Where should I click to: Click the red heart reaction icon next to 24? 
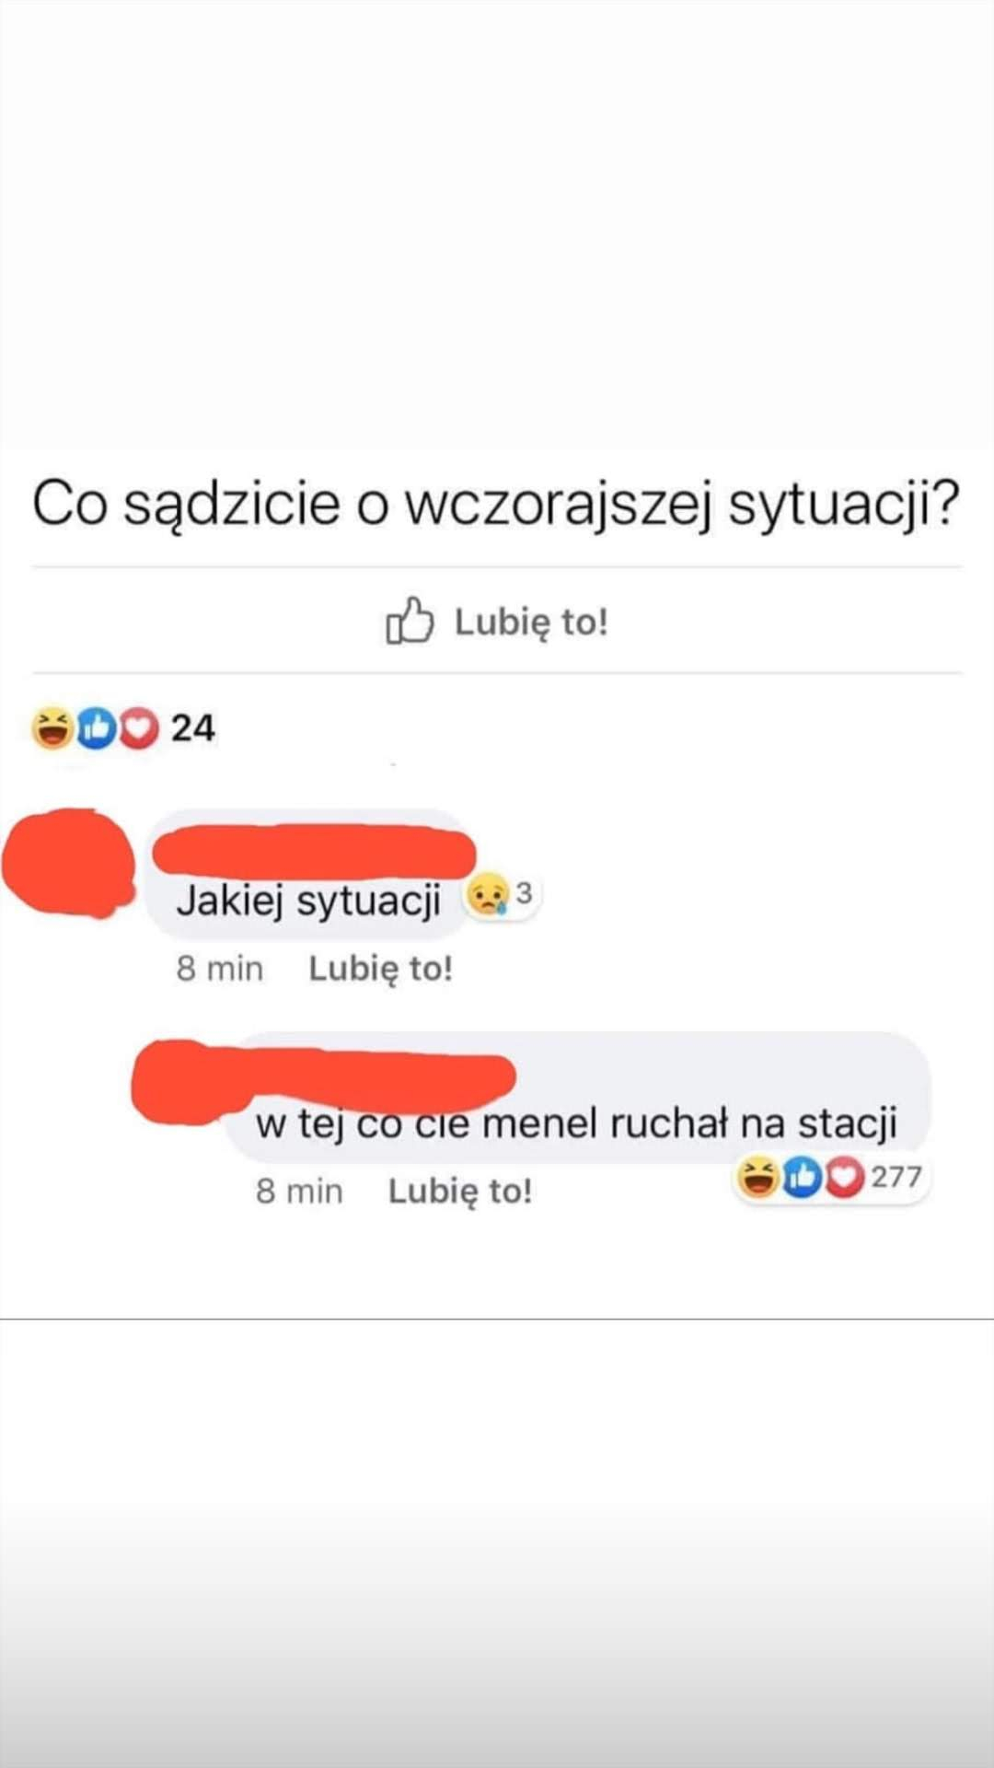point(138,728)
